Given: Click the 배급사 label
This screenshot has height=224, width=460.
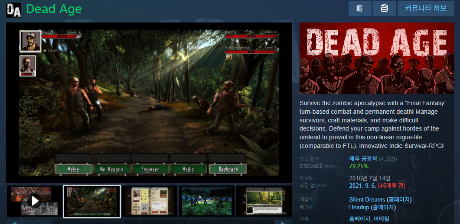Looking at the screenshot, I should click(x=307, y=207).
